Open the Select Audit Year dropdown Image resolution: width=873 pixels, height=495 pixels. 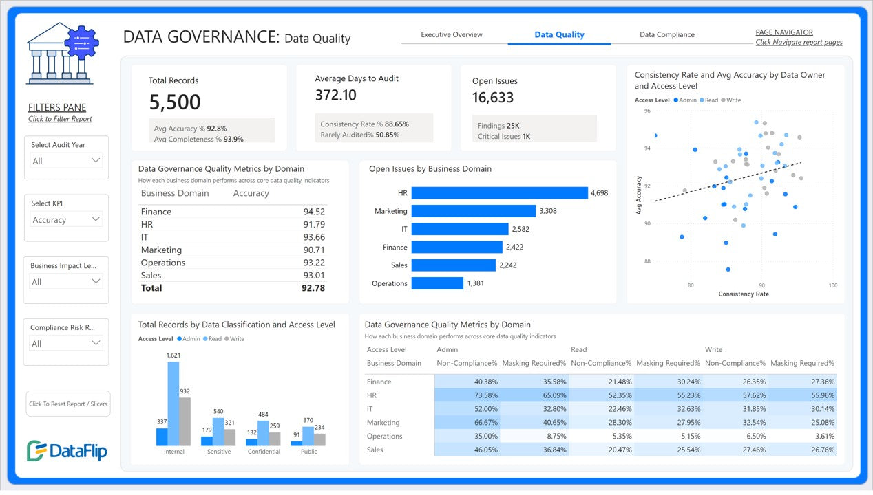67,161
